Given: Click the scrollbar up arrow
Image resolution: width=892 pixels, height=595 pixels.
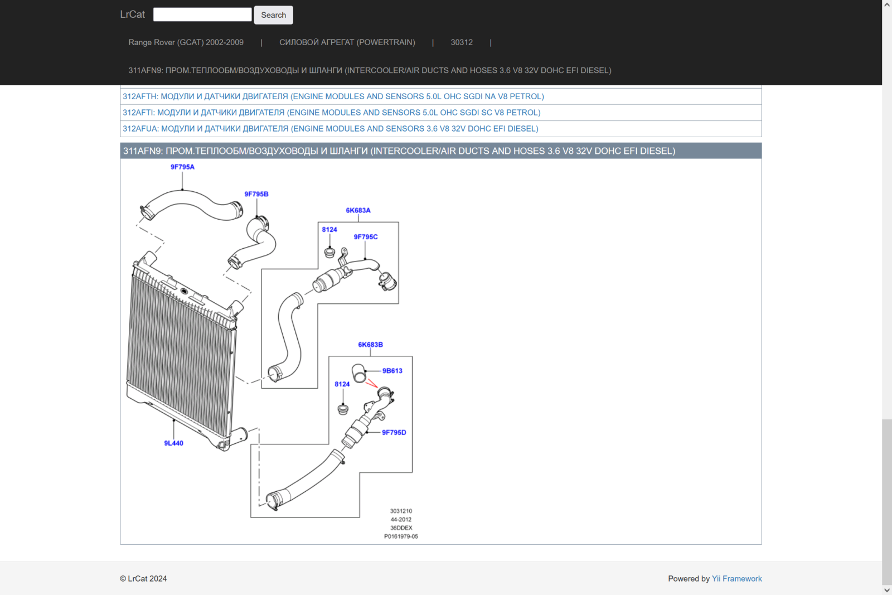Looking at the screenshot, I should click(x=887, y=4).
